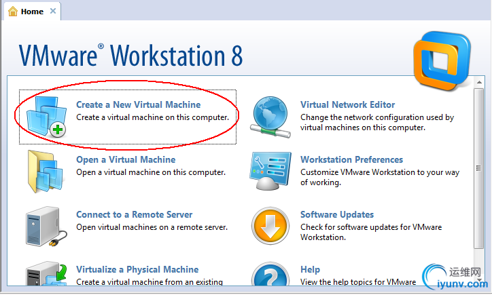
Task: Click the Open a Virtual Machine folder icon
Action: 46,172
